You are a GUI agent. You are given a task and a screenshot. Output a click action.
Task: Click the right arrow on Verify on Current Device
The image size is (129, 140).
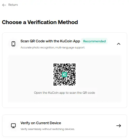(x=119, y=126)
